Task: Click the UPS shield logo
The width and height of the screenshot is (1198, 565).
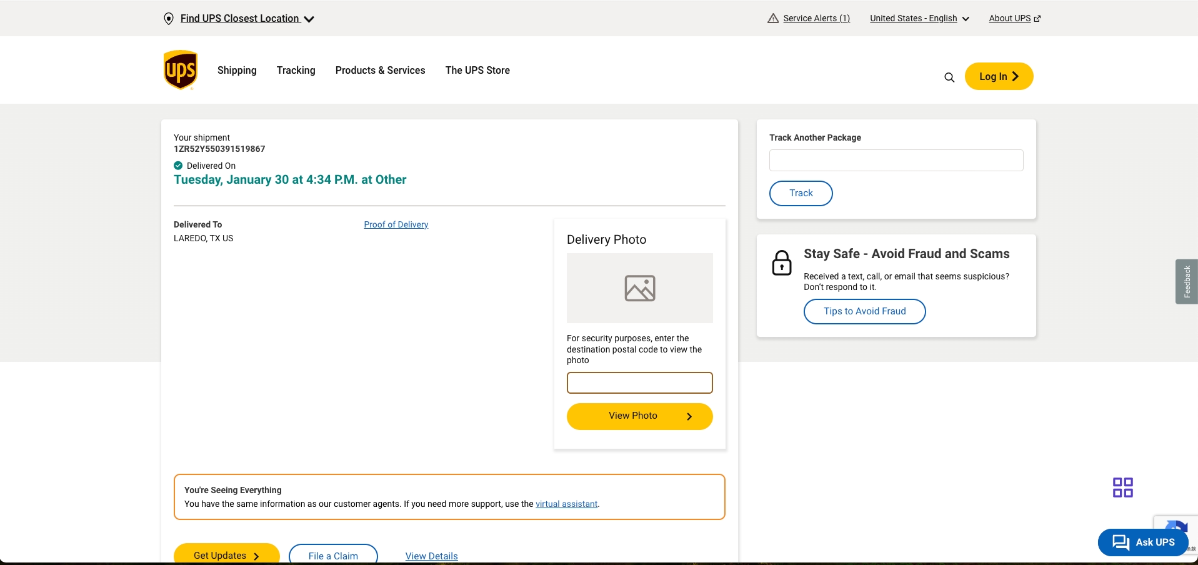Action: pyautogui.click(x=181, y=70)
